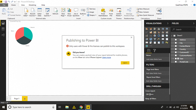196x110 pixels.
Task: Select the Python visual icon
Action: click(x=167, y=43)
